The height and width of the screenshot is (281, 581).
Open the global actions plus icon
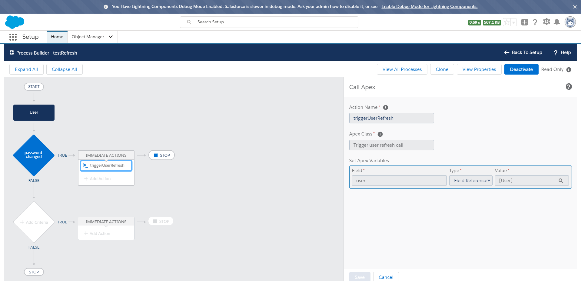click(525, 22)
